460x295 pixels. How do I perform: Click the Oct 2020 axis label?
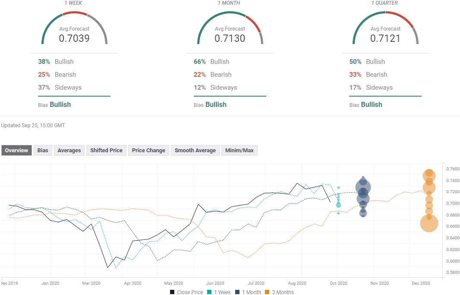pyautogui.click(x=338, y=283)
